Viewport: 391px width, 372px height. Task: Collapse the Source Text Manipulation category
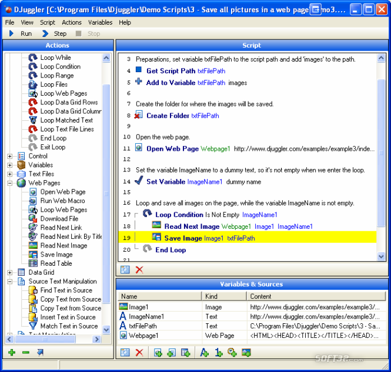pos(10,282)
